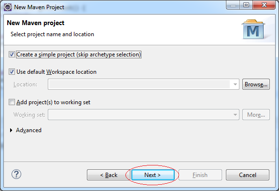
Task: Click the Browse... button
Action: tap(256, 84)
